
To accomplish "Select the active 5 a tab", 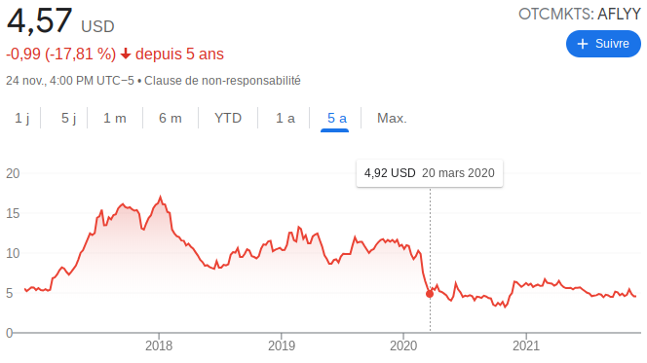I will (336, 119).
